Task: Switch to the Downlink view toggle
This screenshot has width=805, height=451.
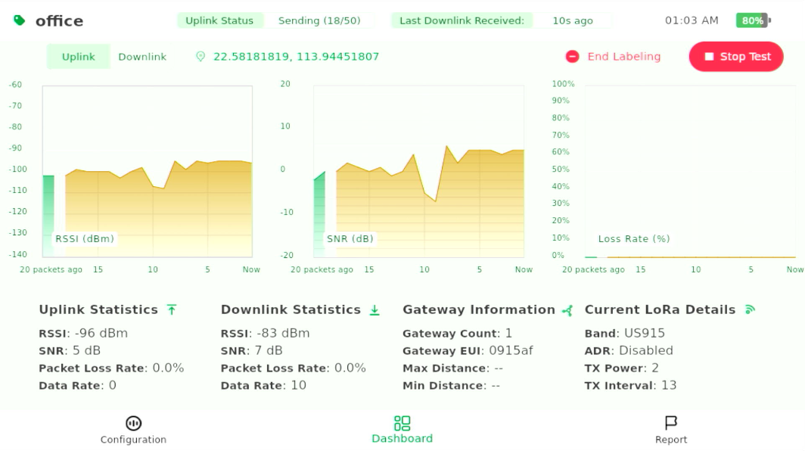Action: coord(142,57)
